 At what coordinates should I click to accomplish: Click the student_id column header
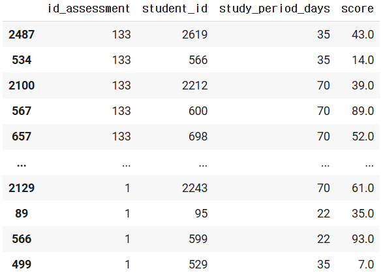point(175,9)
